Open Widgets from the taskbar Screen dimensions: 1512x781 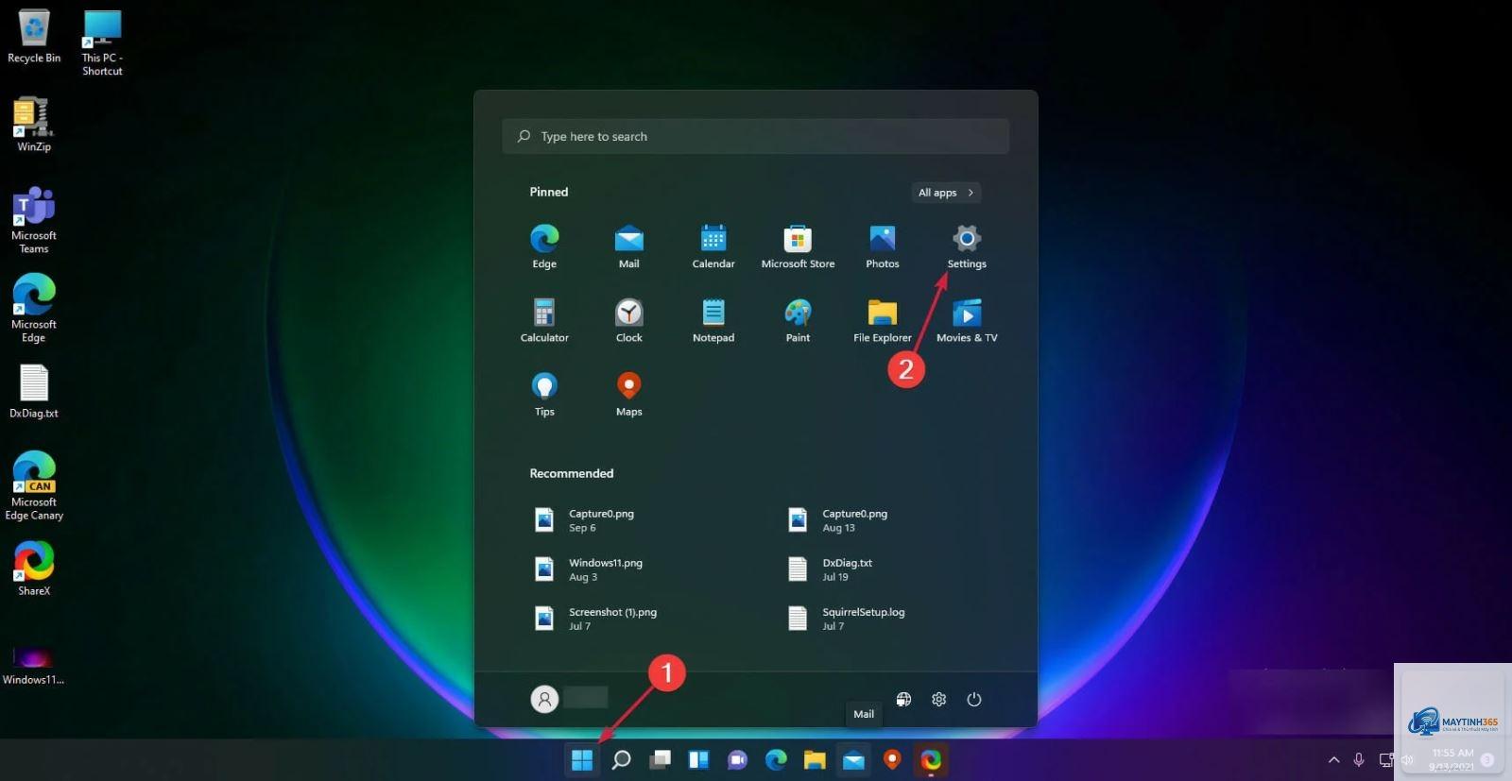[x=698, y=759]
